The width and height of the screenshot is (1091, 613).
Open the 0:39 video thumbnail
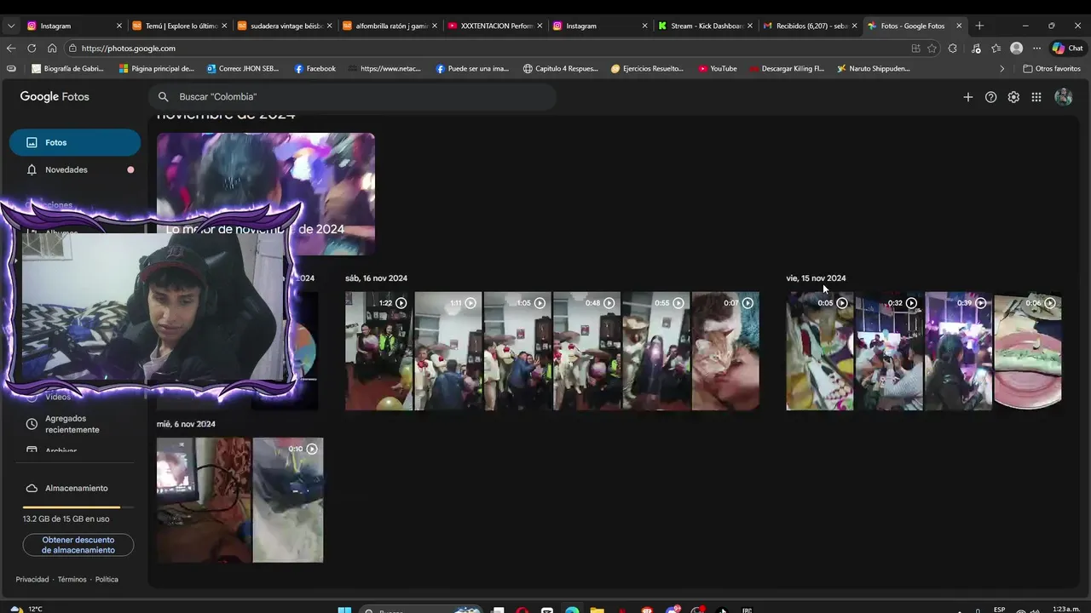[x=958, y=351]
